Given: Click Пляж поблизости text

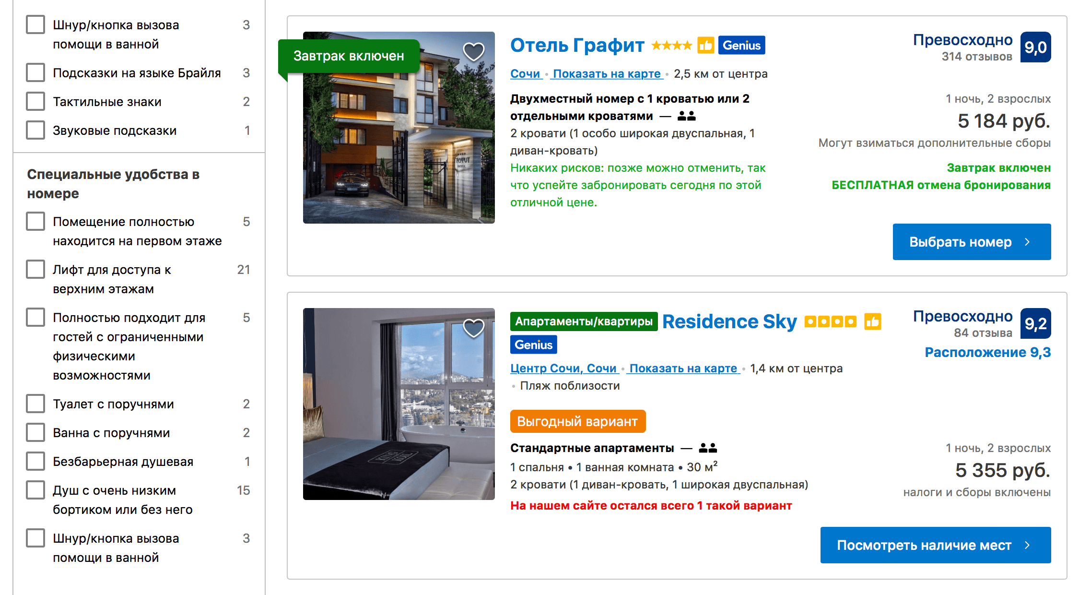Looking at the screenshot, I should click(570, 386).
